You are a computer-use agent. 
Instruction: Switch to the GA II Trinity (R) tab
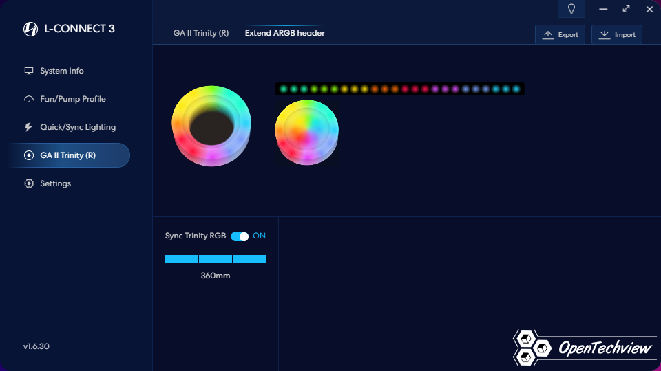point(200,33)
